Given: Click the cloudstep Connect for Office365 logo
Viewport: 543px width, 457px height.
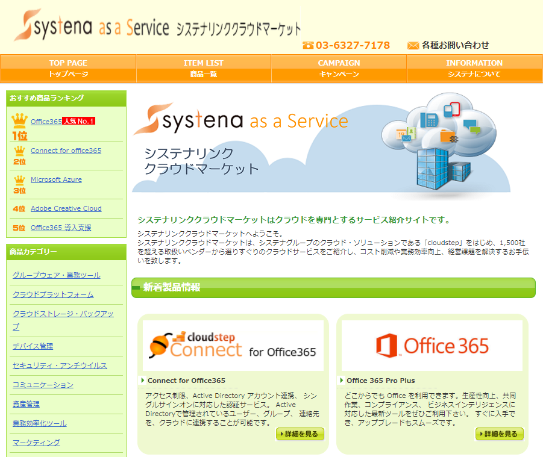Looking at the screenshot, I should click(233, 345).
